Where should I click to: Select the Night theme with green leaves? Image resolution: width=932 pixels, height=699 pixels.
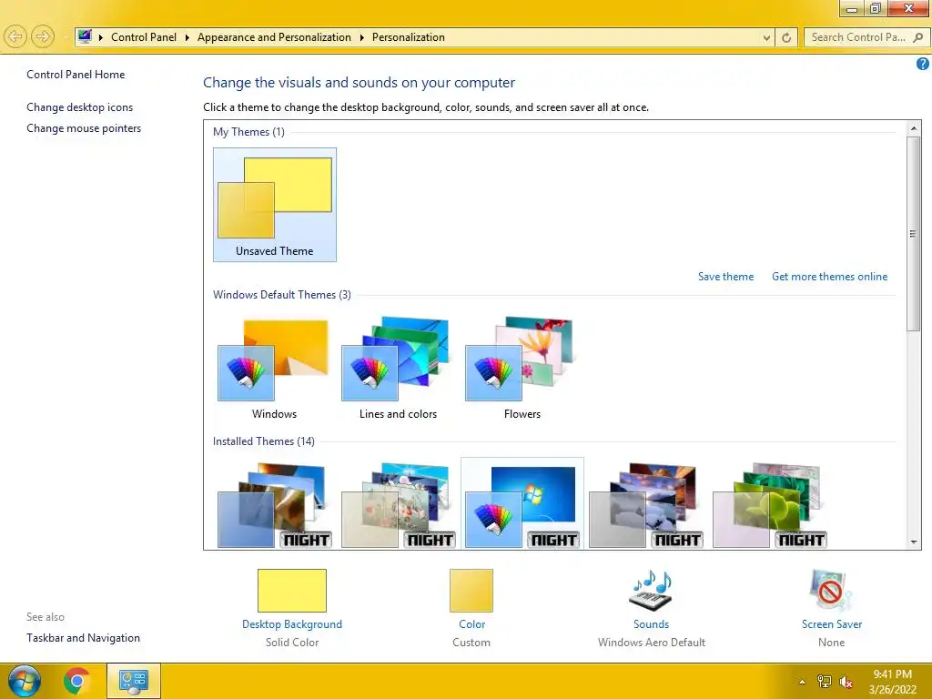(x=770, y=504)
